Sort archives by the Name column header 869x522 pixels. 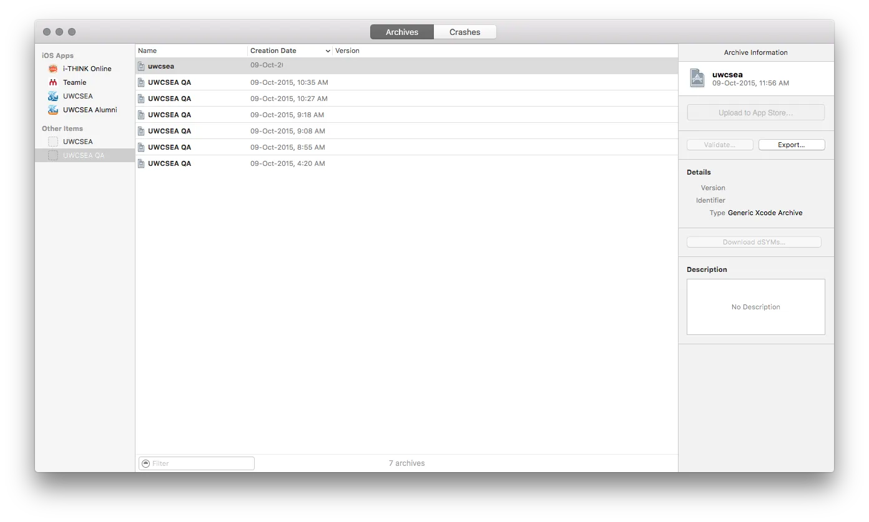pyautogui.click(x=191, y=51)
